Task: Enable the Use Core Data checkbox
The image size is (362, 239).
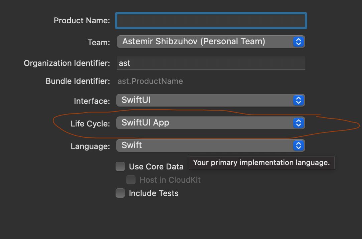Action: click(x=120, y=166)
